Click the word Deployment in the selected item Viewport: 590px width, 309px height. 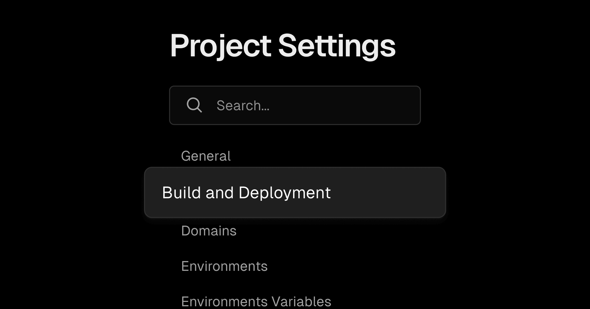[x=284, y=193]
